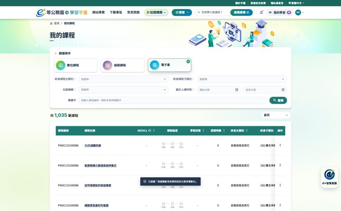341x211 pixels.
Task: Click the purple 我的學習 count badge
Action: coord(289,12)
